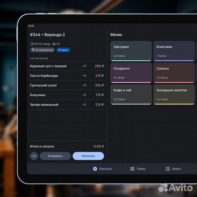Click the Checkout plus icon
Viewport: 197px width, 197px height.
95,169
